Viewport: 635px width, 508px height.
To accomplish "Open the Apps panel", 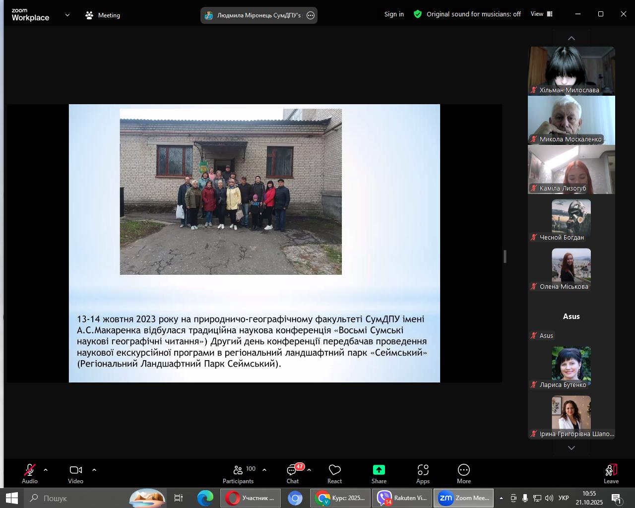I will click(423, 473).
